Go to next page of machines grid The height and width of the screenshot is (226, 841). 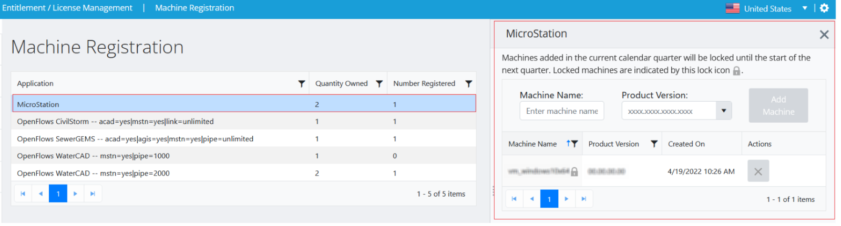(566, 199)
